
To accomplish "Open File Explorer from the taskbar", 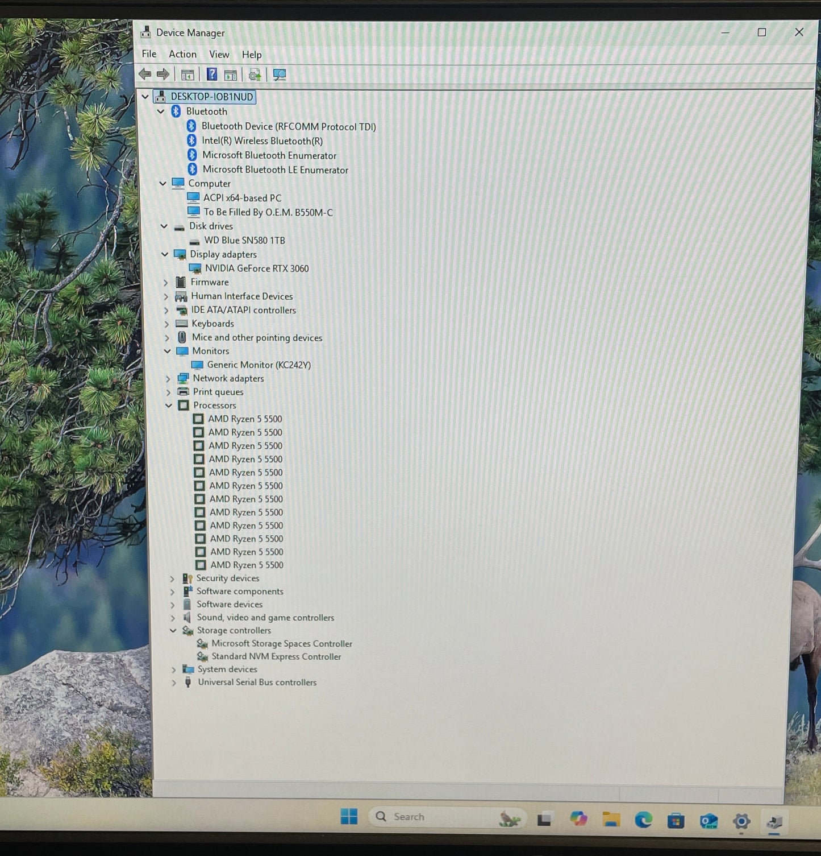I will tap(611, 820).
